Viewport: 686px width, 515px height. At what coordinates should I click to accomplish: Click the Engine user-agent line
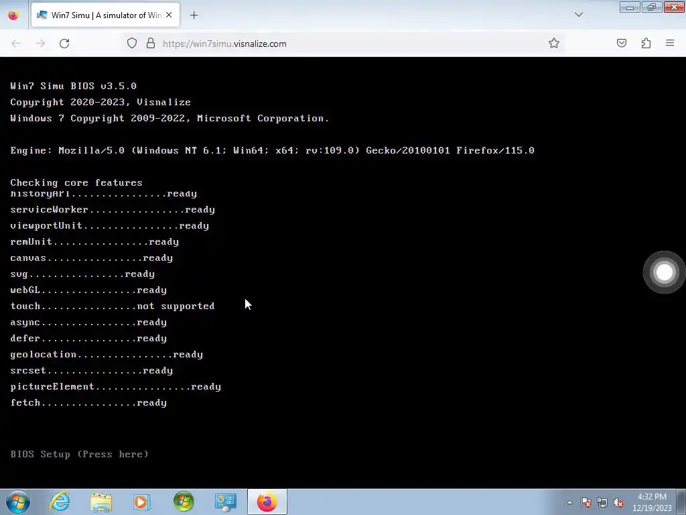tap(272, 150)
